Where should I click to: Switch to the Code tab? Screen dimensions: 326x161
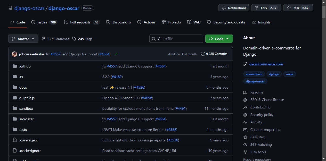pos(18,22)
